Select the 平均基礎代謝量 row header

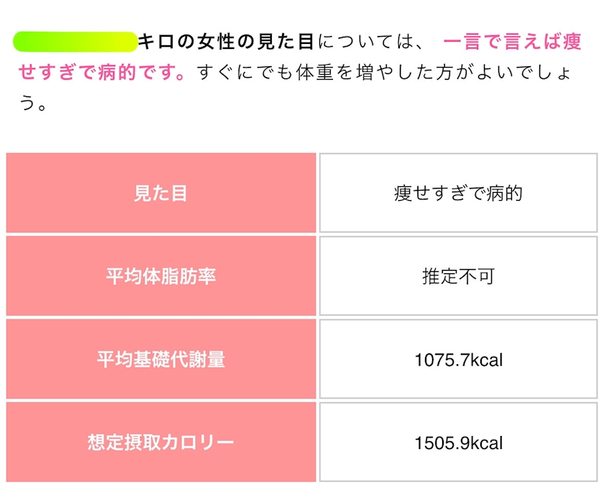(161, 359)
